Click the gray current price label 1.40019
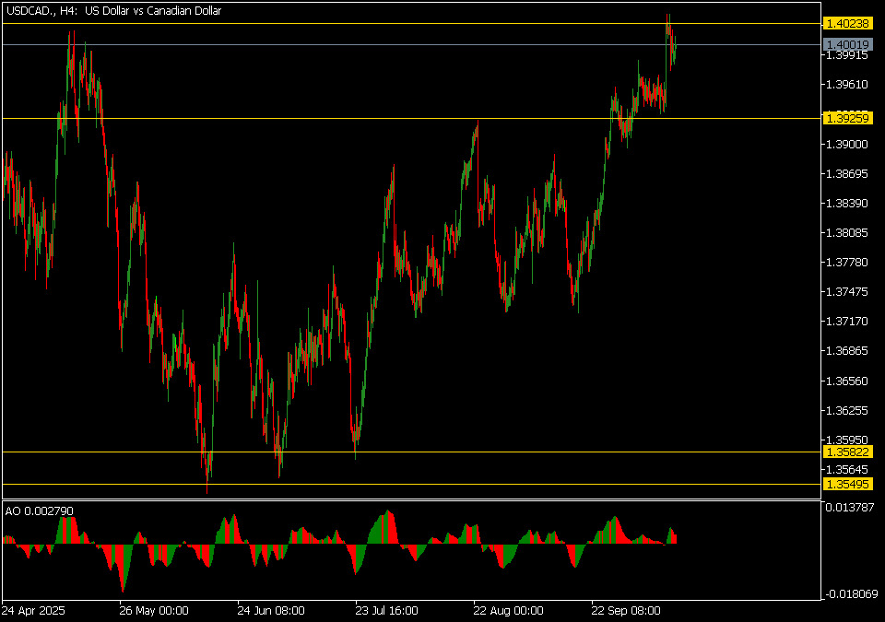This screenshot has width=885, height=622. 847,44
